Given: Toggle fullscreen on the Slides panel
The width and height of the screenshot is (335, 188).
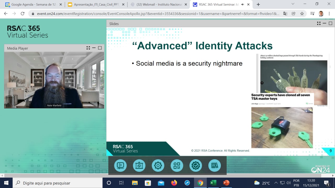Looking at the screenshot, I should point(319,23).
